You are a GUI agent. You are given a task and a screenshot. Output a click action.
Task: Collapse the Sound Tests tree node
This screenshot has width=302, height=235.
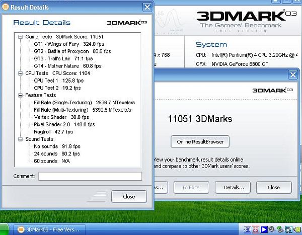(x=20, y=139)
